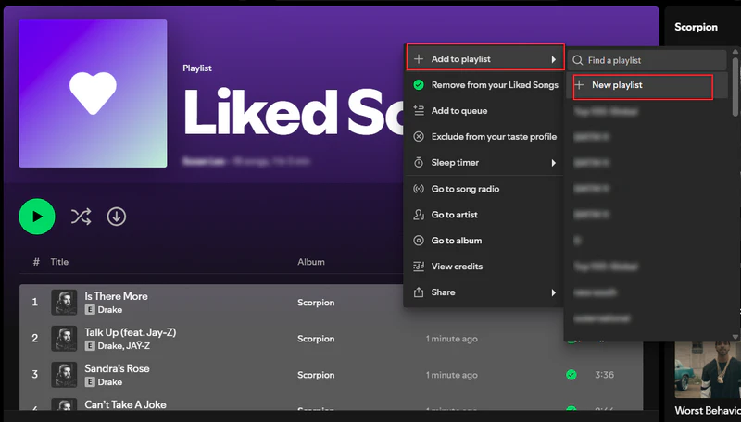Open the Sleep timer submenu
Viewport: 741px width, 422px height.
[484, 163]
